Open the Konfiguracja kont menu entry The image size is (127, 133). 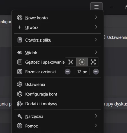tap(58, 94)
